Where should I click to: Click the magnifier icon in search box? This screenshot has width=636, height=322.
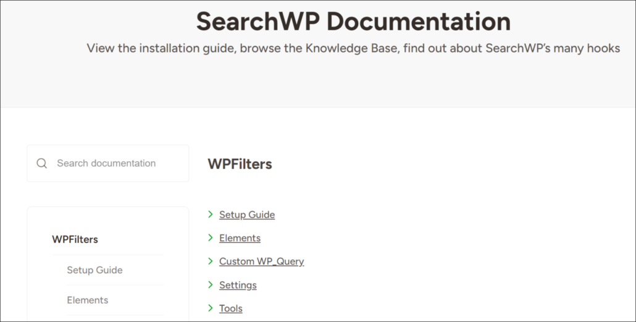pos(42,163)
